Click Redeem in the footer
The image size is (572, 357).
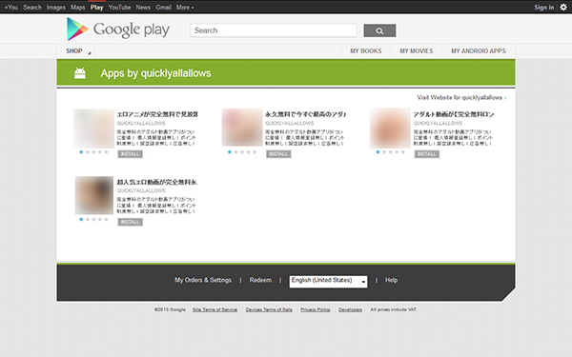tap(260, 280)
